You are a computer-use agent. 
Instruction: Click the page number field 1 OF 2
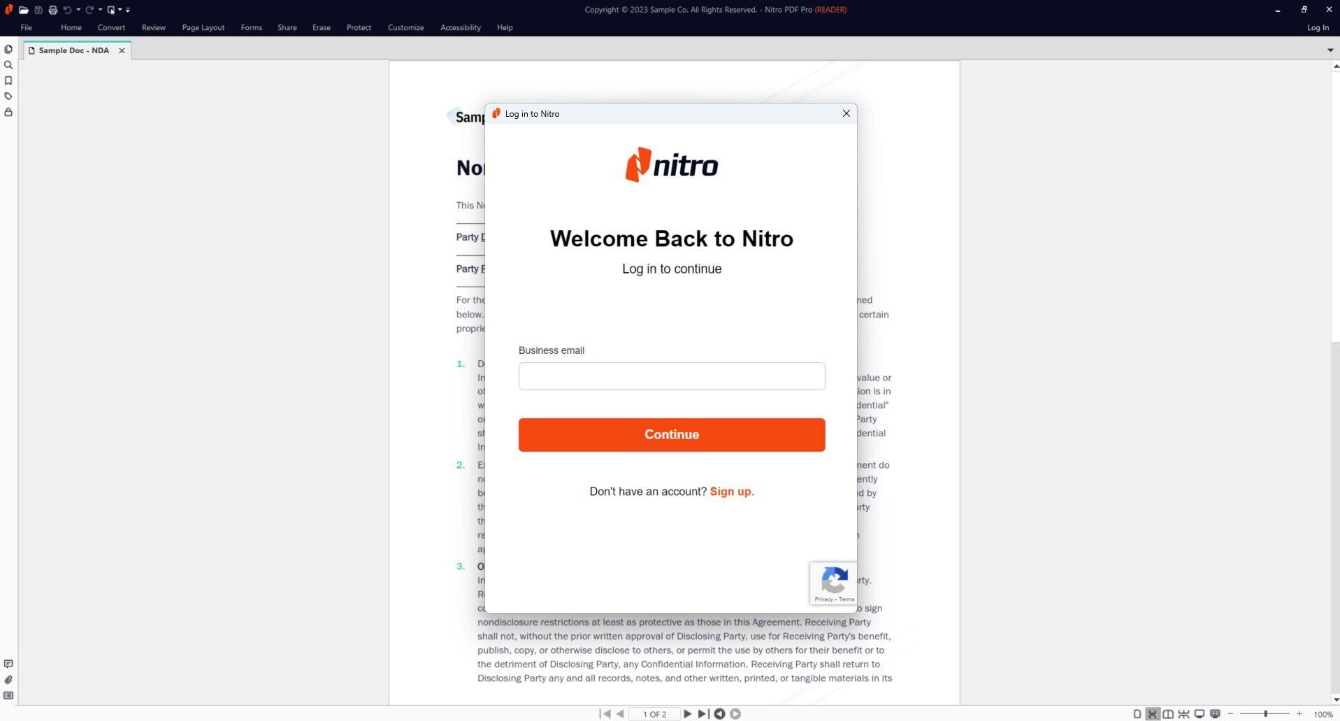(655, 714)
